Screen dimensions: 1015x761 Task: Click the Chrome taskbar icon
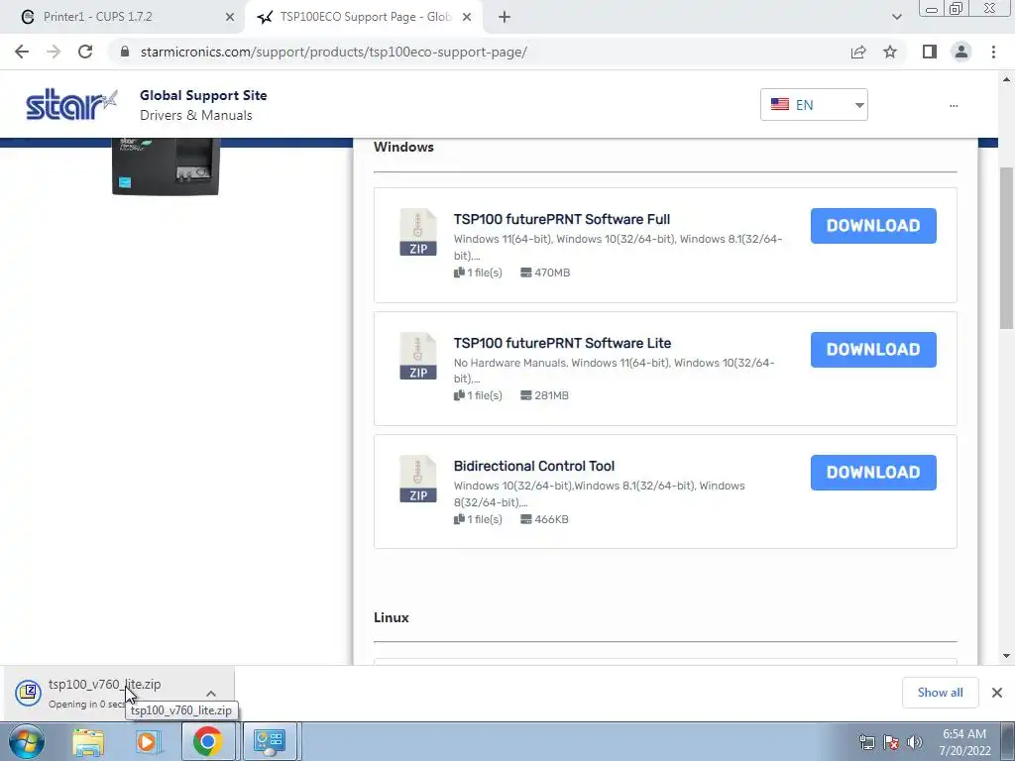click(207, 741)
